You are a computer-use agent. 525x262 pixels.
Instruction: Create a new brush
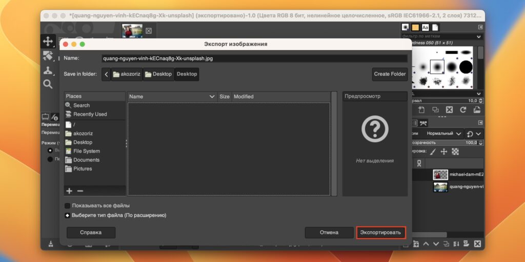421,110
